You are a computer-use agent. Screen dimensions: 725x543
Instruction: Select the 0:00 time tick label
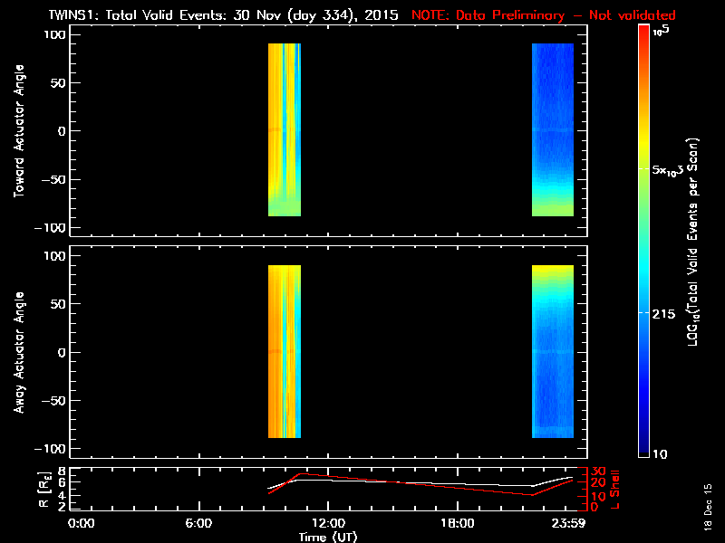pyautogui.click(x=82, y=524)
